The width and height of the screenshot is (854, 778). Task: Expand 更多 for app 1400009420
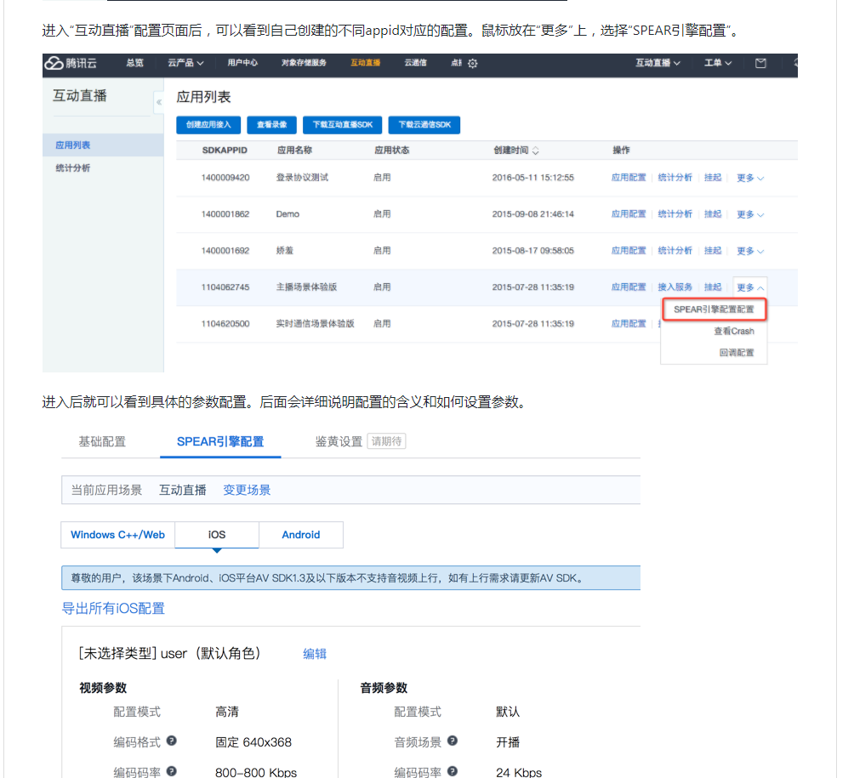(750, 178)
